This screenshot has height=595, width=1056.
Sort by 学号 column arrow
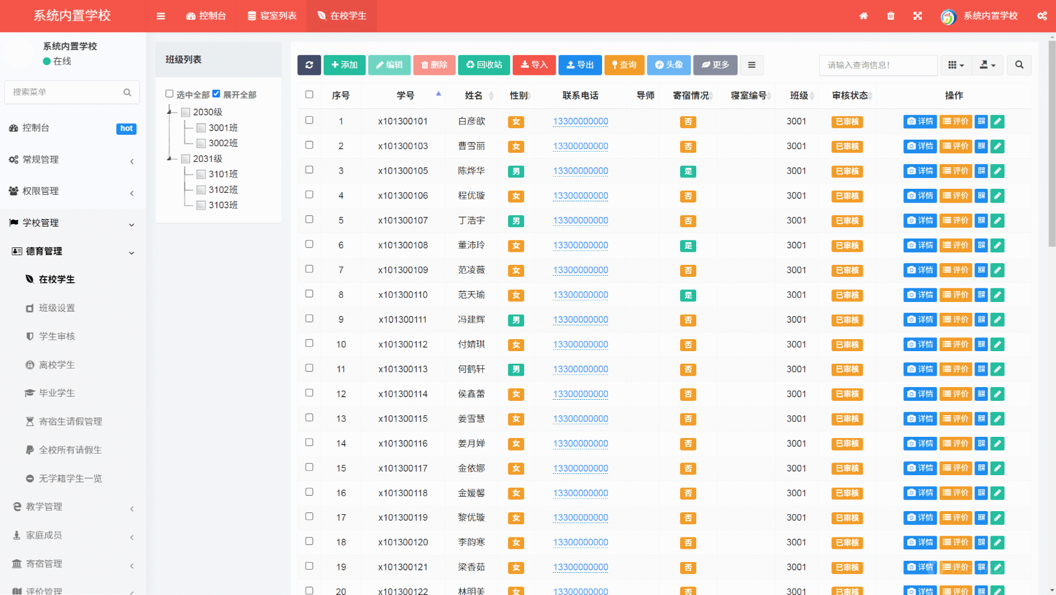pyautogui.click(x=438, y=94)
